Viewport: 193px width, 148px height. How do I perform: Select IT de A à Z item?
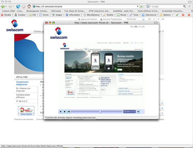(x=22, y=101)
